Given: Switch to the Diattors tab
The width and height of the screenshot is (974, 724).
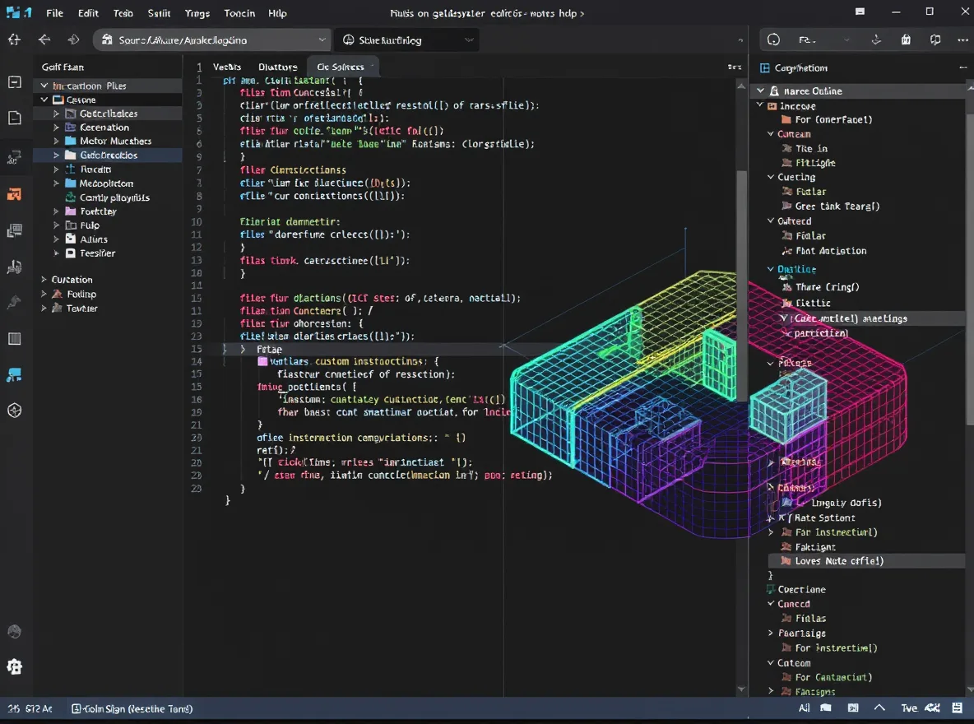Looking at the screenshot, I should click(278, 67).
